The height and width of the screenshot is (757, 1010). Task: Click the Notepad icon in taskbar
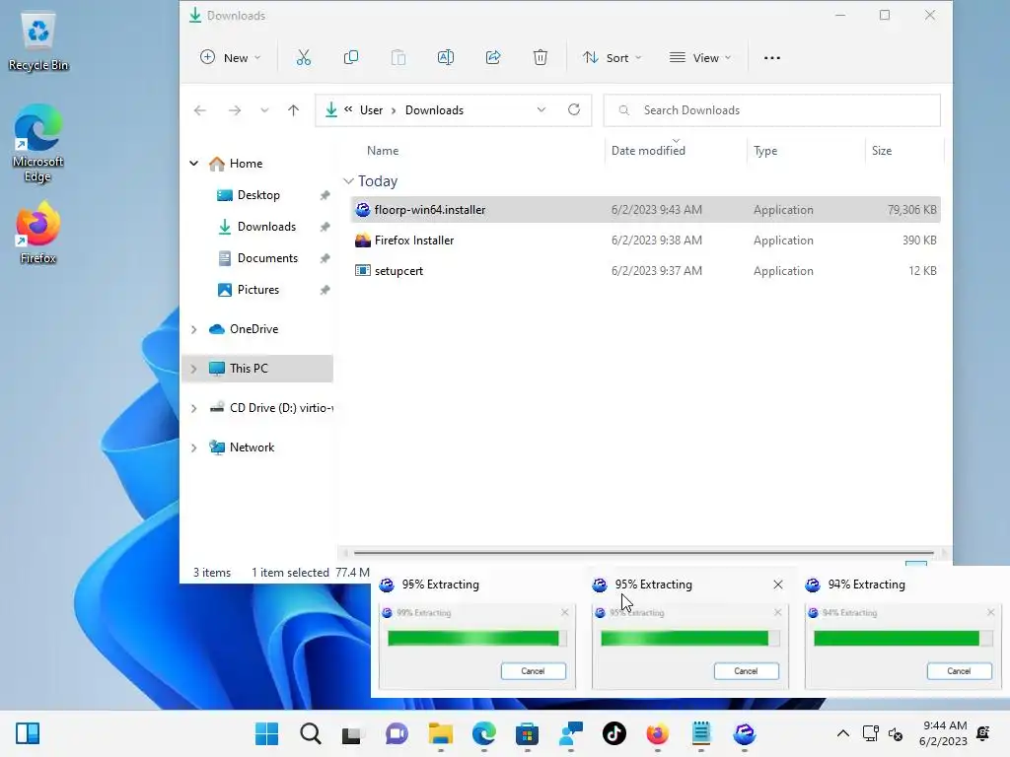pyautogui.click(x=701, y=733)
